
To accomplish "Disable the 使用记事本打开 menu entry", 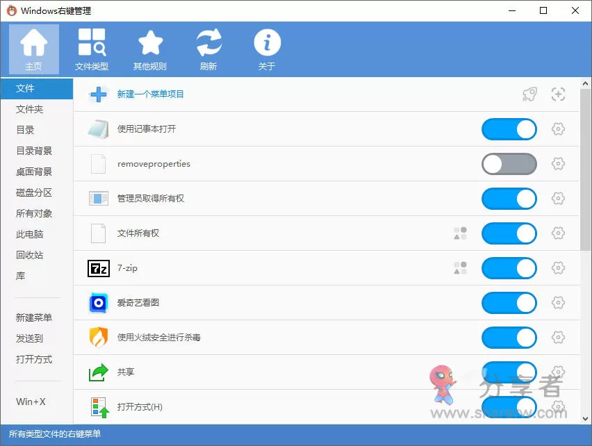I will tap(509, 129).
